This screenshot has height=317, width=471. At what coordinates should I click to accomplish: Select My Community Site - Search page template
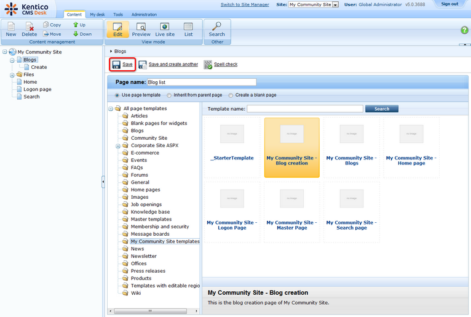[352, 212]
